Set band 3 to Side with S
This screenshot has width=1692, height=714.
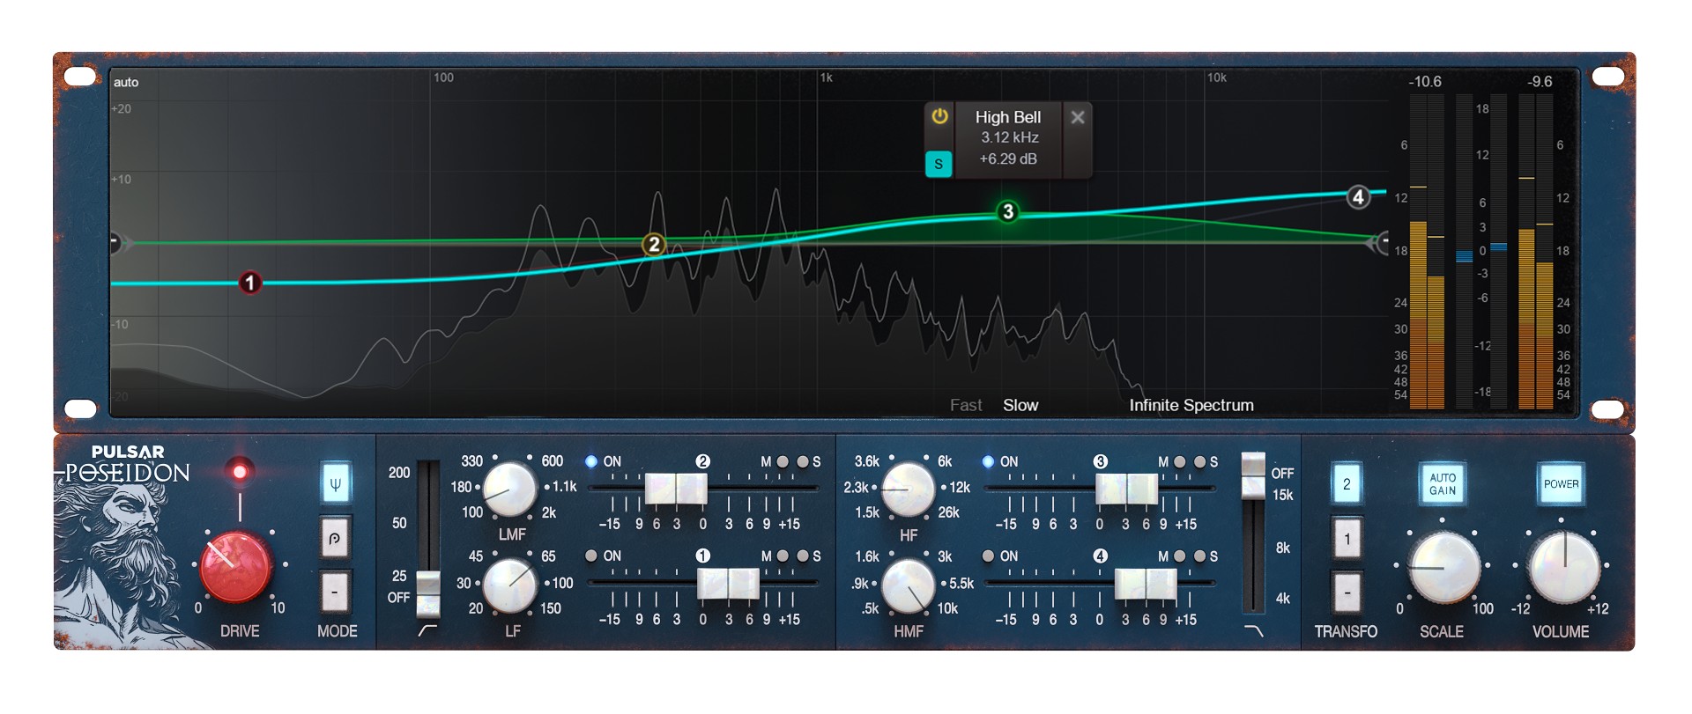(1199, 461)
